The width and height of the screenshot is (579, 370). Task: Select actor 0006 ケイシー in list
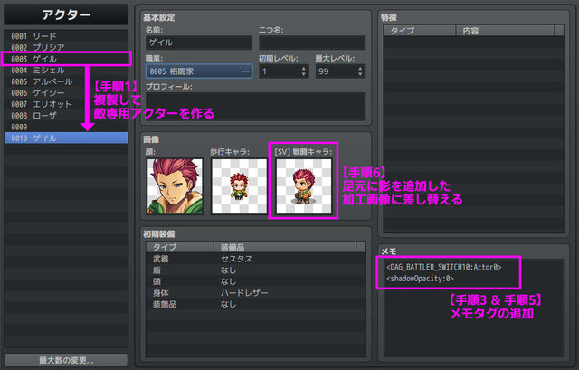66,92
